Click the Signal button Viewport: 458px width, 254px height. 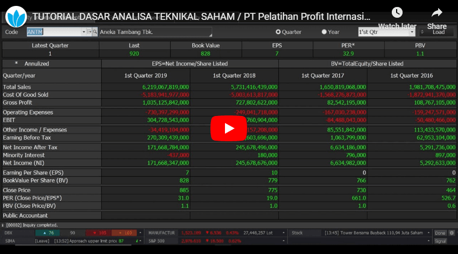[x=440, y=241]
